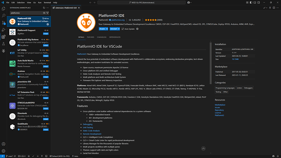This screenshot has height=158, width=281.
Task: Refresh the Extensions Marketplace list
Action: click(44, 8)
